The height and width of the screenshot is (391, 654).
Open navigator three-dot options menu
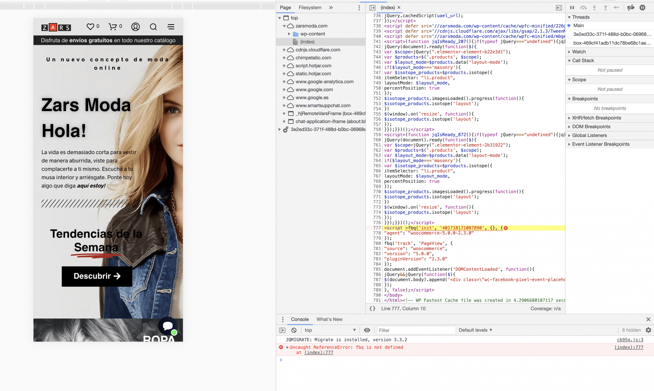tap(359, 8)
